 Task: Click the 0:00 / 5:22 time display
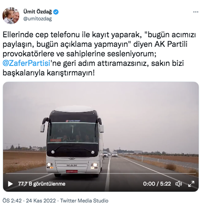[157, 184]
